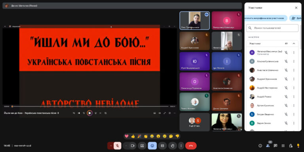Click the orange playback position handle

point(12,106)
